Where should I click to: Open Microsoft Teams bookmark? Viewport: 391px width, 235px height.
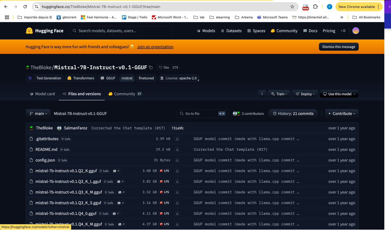coord(272,17)
